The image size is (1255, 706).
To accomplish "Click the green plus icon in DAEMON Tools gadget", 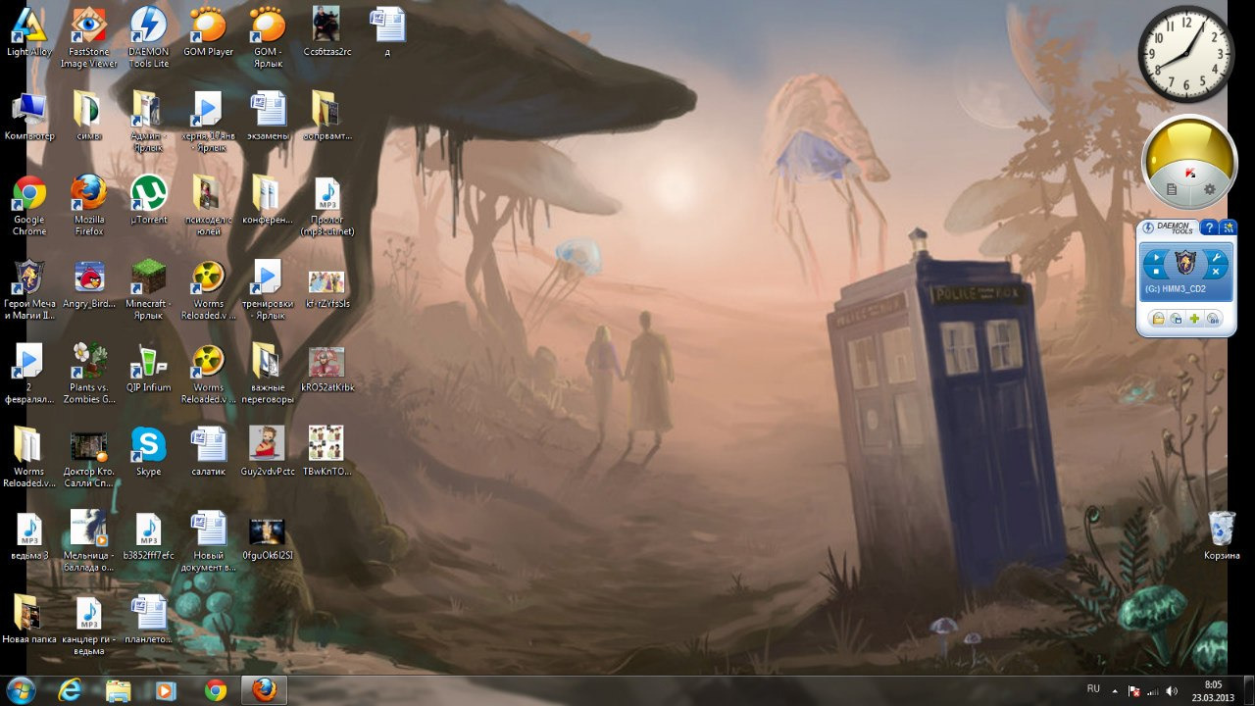I will click(1194, 319).
